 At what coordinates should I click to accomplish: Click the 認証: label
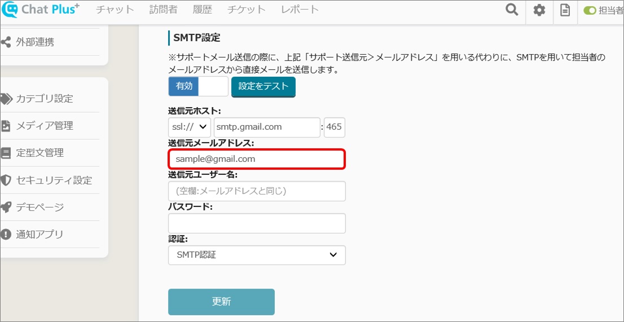178,239
